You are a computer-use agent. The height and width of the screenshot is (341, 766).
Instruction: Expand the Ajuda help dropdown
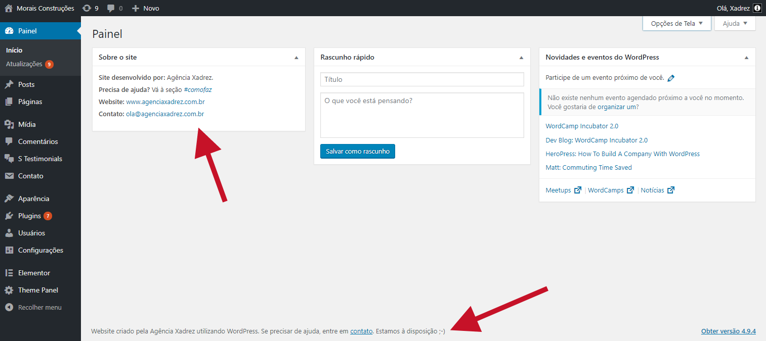click(x=735, y=23)
